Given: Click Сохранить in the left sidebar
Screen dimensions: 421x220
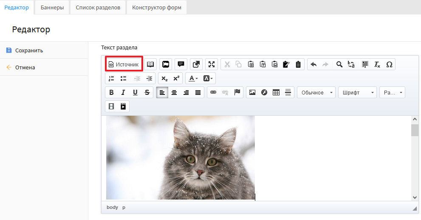Looking at the screenshot, I should (x=29, y=50).
